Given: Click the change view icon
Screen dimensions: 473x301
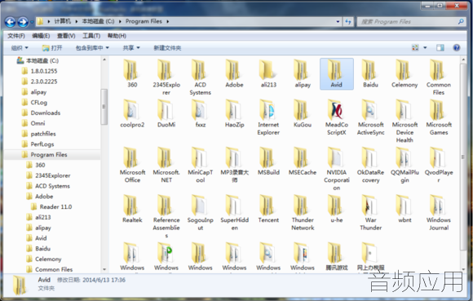Looking at the screenshot, I should click(x=415, y=47).
